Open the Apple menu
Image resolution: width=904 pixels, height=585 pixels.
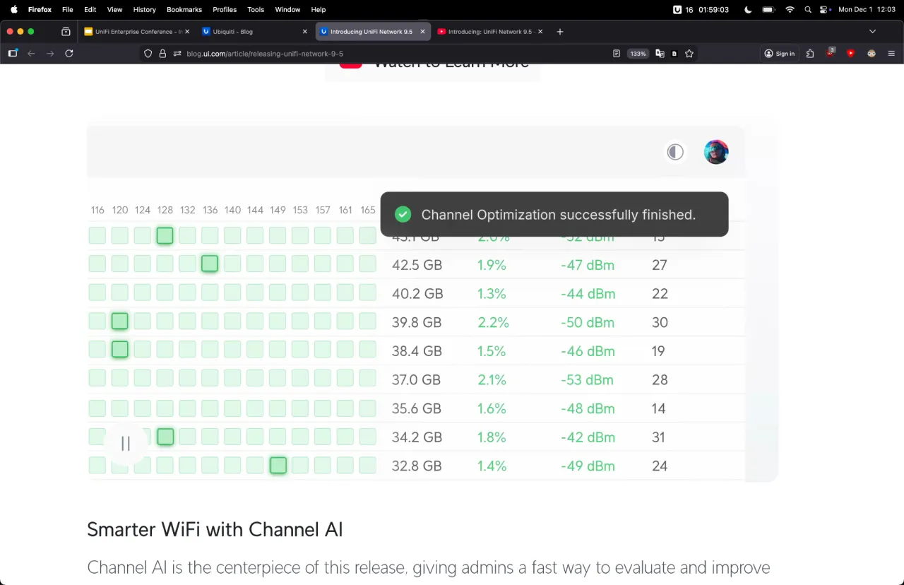13,9
